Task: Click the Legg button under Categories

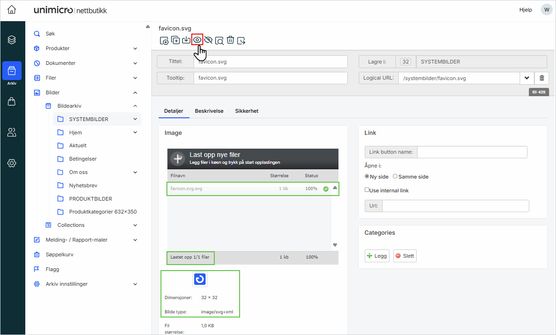Action: pos(377,256)
